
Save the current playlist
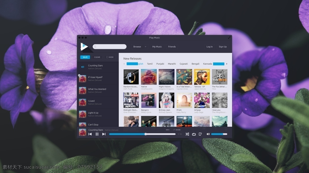85,57
